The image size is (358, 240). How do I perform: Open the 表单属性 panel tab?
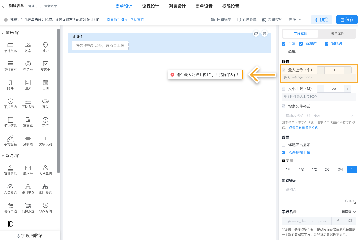point(337,34)
